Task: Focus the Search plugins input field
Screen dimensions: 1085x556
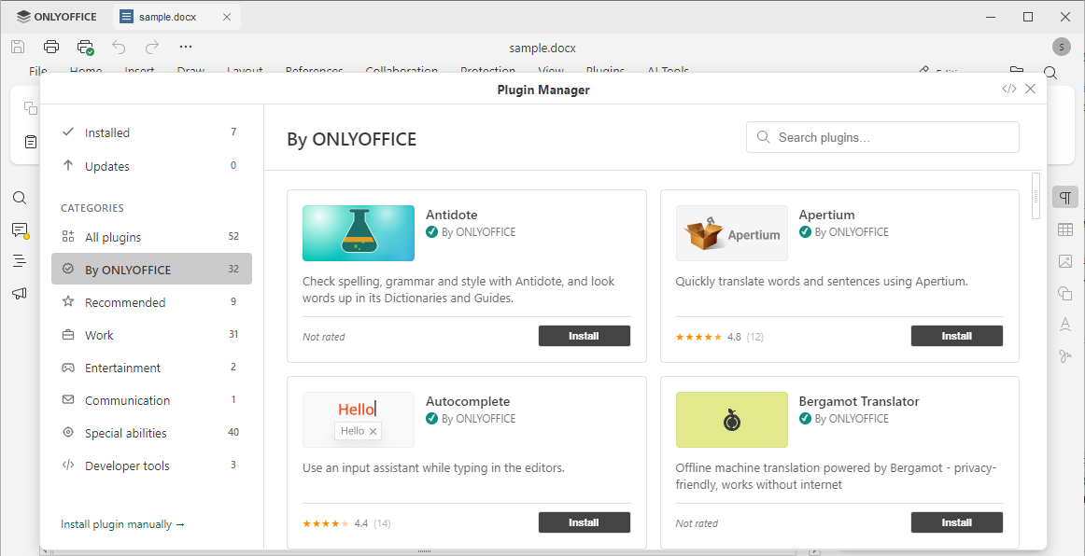Action: pyautogui.click(x=882, y=137)
